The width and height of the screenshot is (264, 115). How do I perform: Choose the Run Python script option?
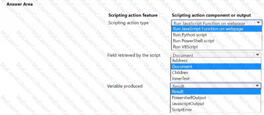[x=190, y=35]
